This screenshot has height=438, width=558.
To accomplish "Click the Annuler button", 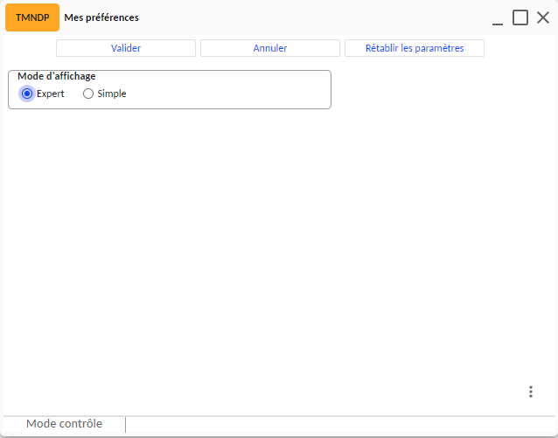I will pos(270,48).
